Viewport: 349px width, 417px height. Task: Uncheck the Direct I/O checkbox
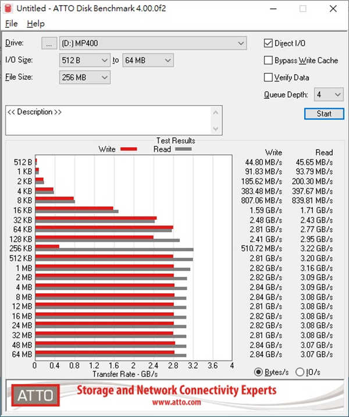click(268, 43)
